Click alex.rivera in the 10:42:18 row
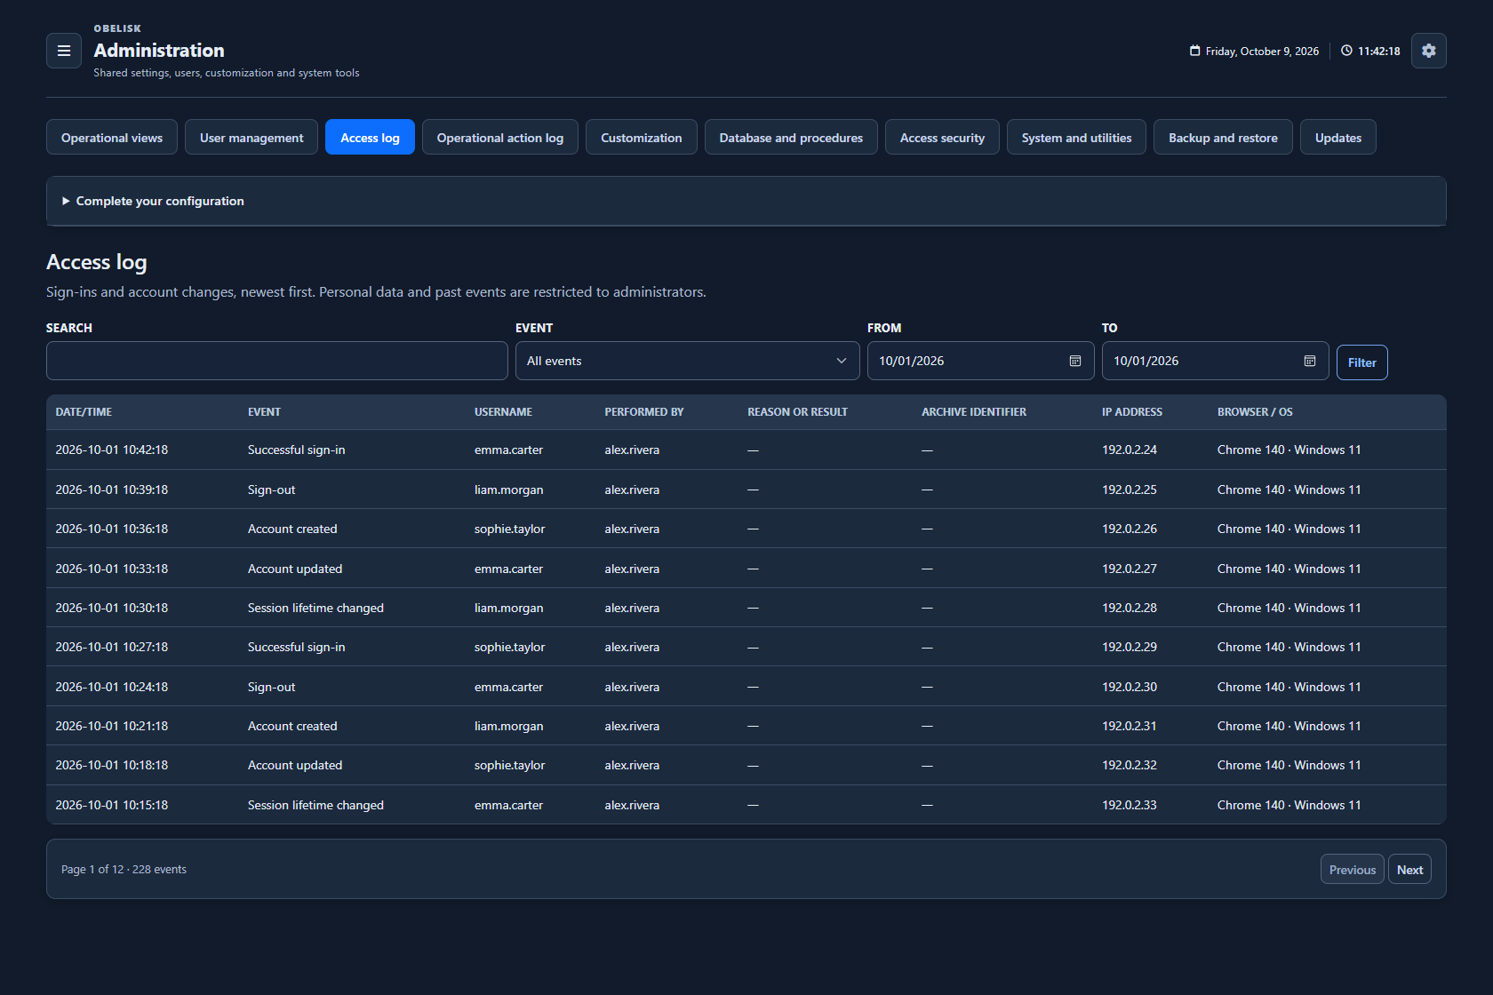 632,450
